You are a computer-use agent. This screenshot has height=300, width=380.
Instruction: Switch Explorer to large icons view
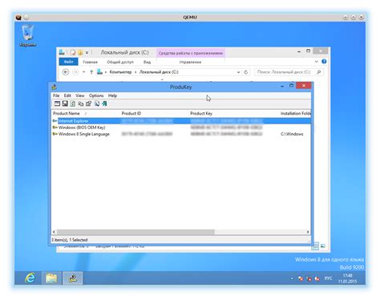point(323,246)
